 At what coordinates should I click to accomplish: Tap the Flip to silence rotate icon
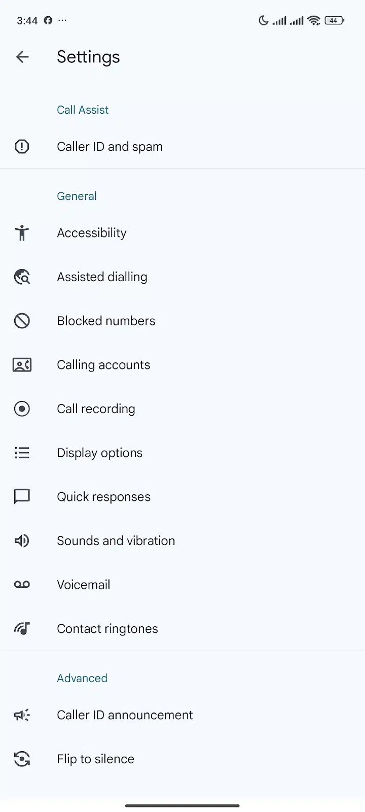click(x=22, y=759)
